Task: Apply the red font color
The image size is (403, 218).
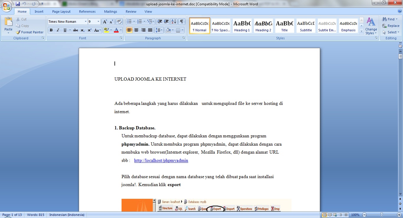Action: (x=116, y=30)
